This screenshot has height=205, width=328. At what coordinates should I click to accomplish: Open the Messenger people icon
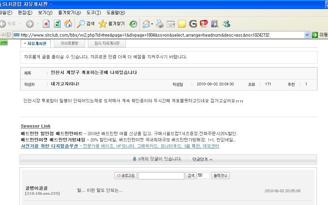[x=226, y=24]
